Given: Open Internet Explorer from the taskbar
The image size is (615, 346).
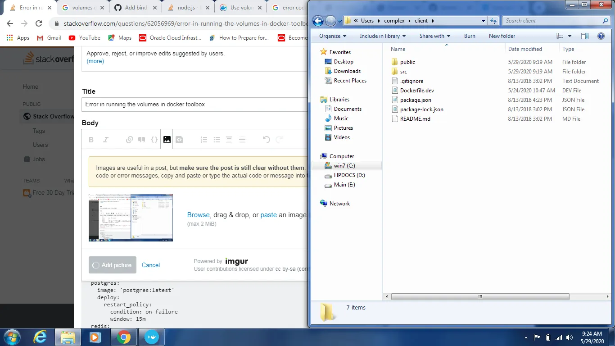Looking at the screenshot, I should pyautogui.click(x=41, y=337).
